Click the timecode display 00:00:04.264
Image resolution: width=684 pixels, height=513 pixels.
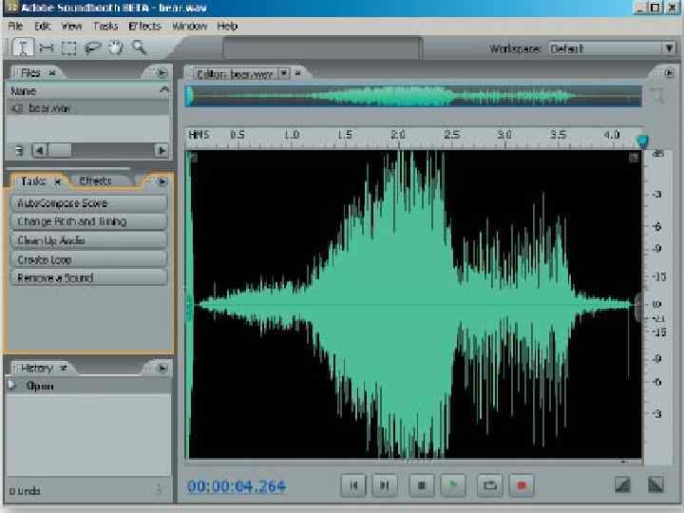pos(237,486)
